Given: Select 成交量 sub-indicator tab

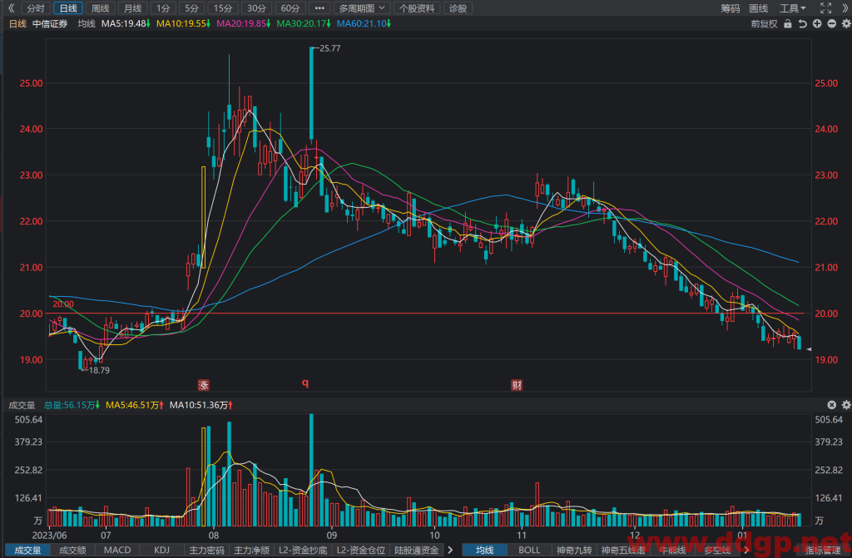Looking at the screenshot, I should coord(27,550).
